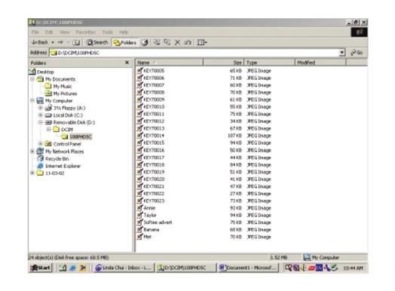Select the 100PHDSC folder in tree

pyautogui.click(x=81, y=136)
